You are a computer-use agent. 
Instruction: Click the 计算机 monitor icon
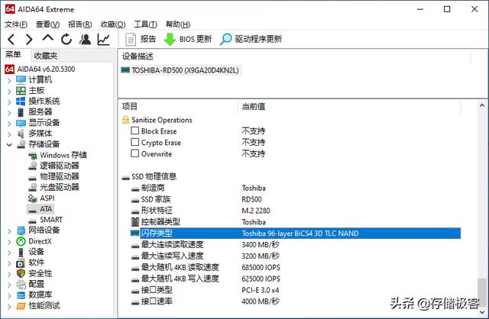(21, 80)
